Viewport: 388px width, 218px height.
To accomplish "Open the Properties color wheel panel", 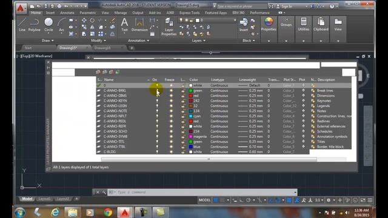I will click(x=269, y=24).
